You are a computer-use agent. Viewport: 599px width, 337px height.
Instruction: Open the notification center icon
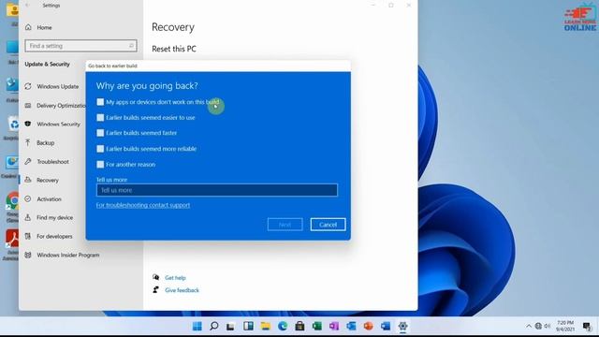(587, 326)
